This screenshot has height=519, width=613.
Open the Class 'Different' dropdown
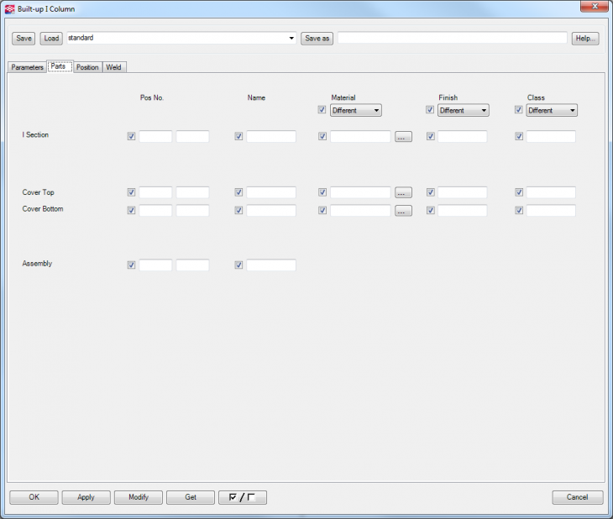pos(551,110)
